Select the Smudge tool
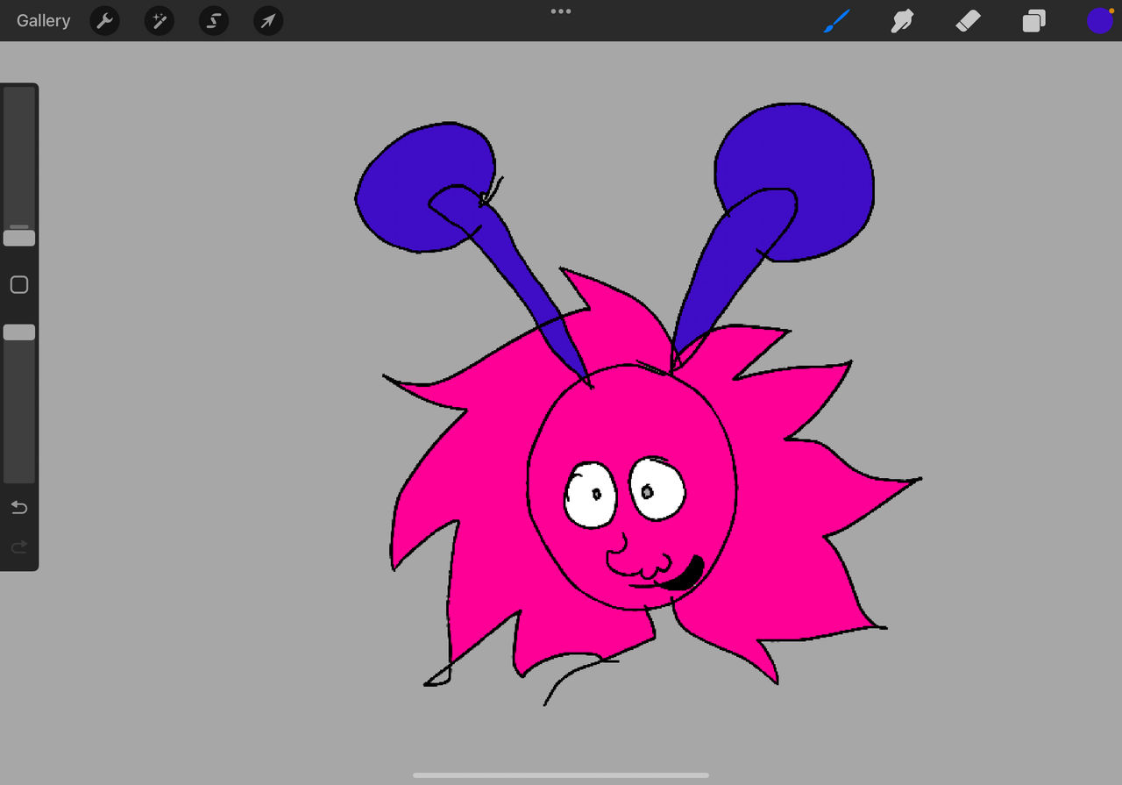This screenshot has width=1122, height=785. 902,21
